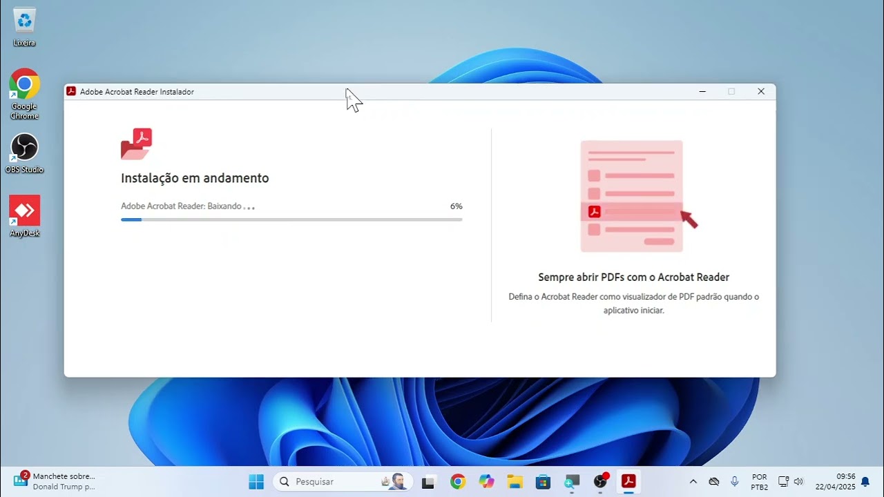
Task: Open the POR PTB2 language switcher
Action: click(760, 482)
